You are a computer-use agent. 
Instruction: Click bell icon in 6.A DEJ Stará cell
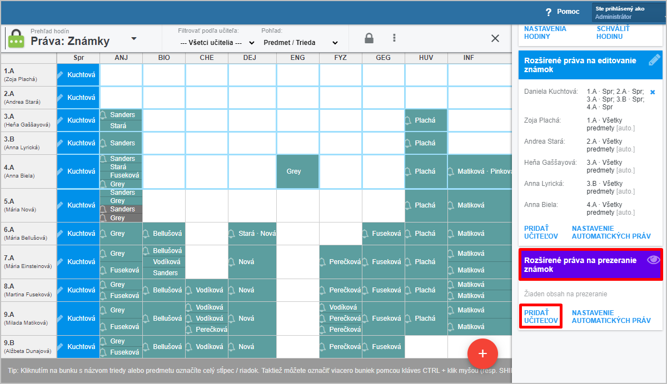232,234
